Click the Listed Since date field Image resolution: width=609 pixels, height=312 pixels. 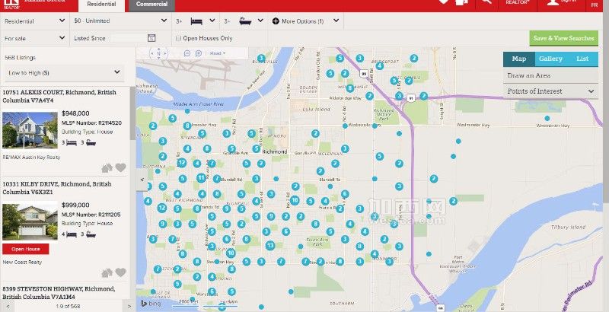[x=128, y=38]
